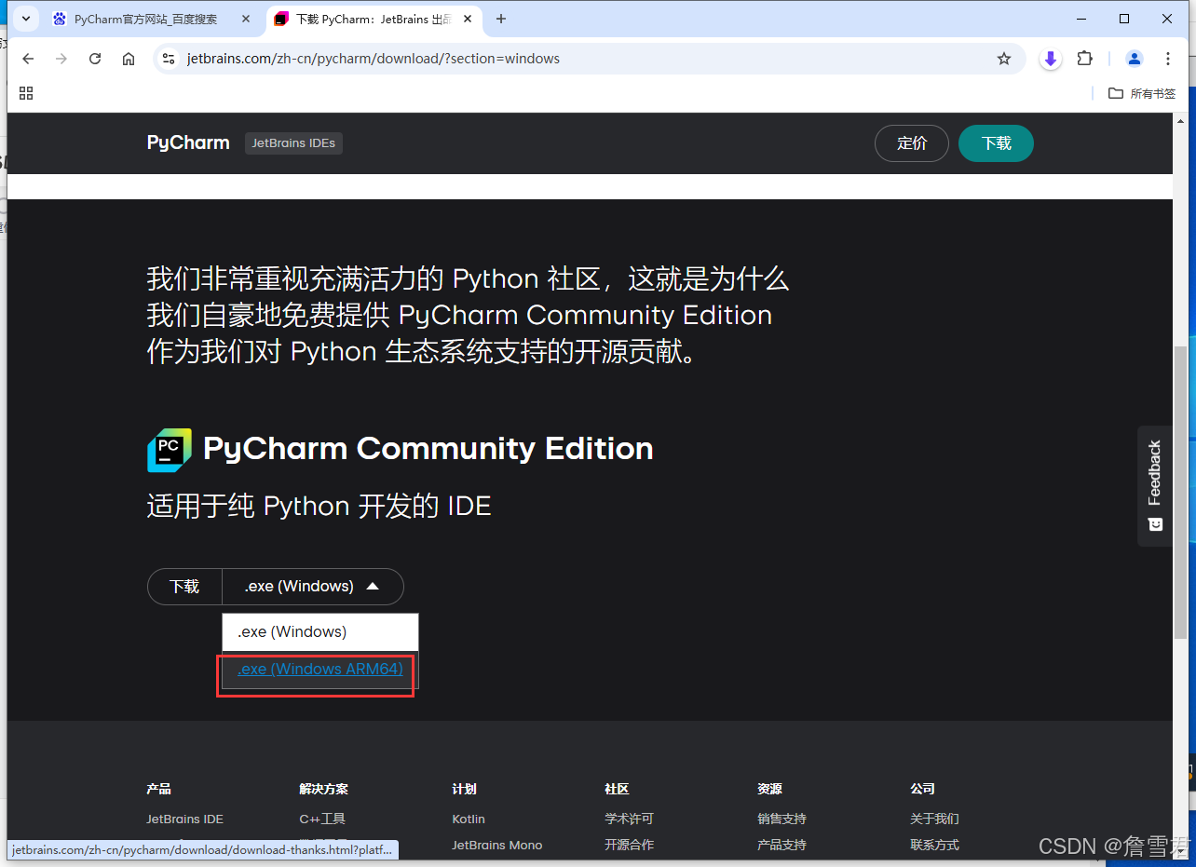Open site information icon in address bar

pyautogui.click(x=169, y=59)
